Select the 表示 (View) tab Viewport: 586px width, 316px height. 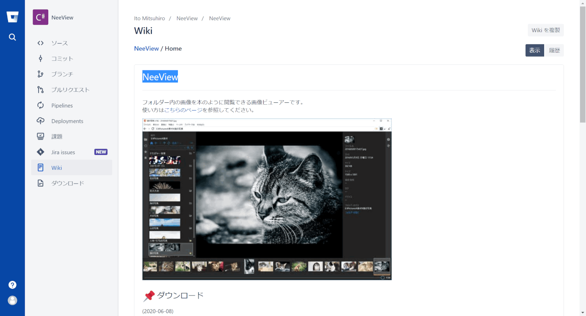click(x=534, y=50)
